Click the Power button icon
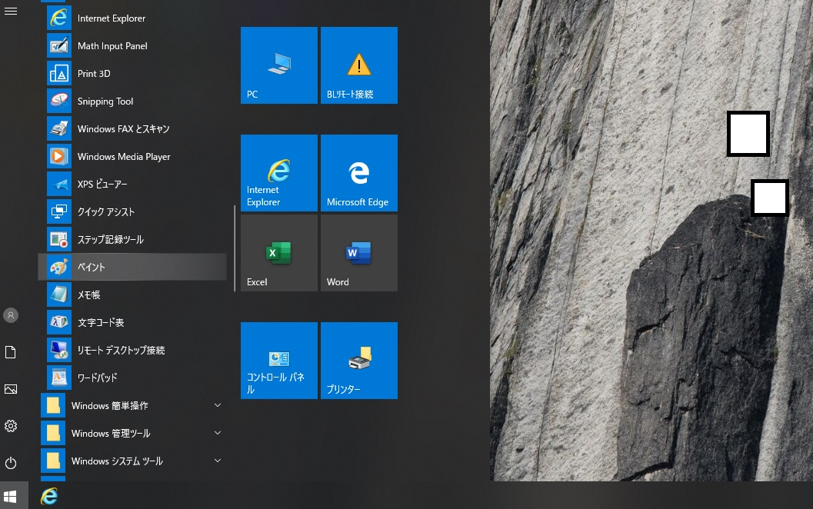 11,463
